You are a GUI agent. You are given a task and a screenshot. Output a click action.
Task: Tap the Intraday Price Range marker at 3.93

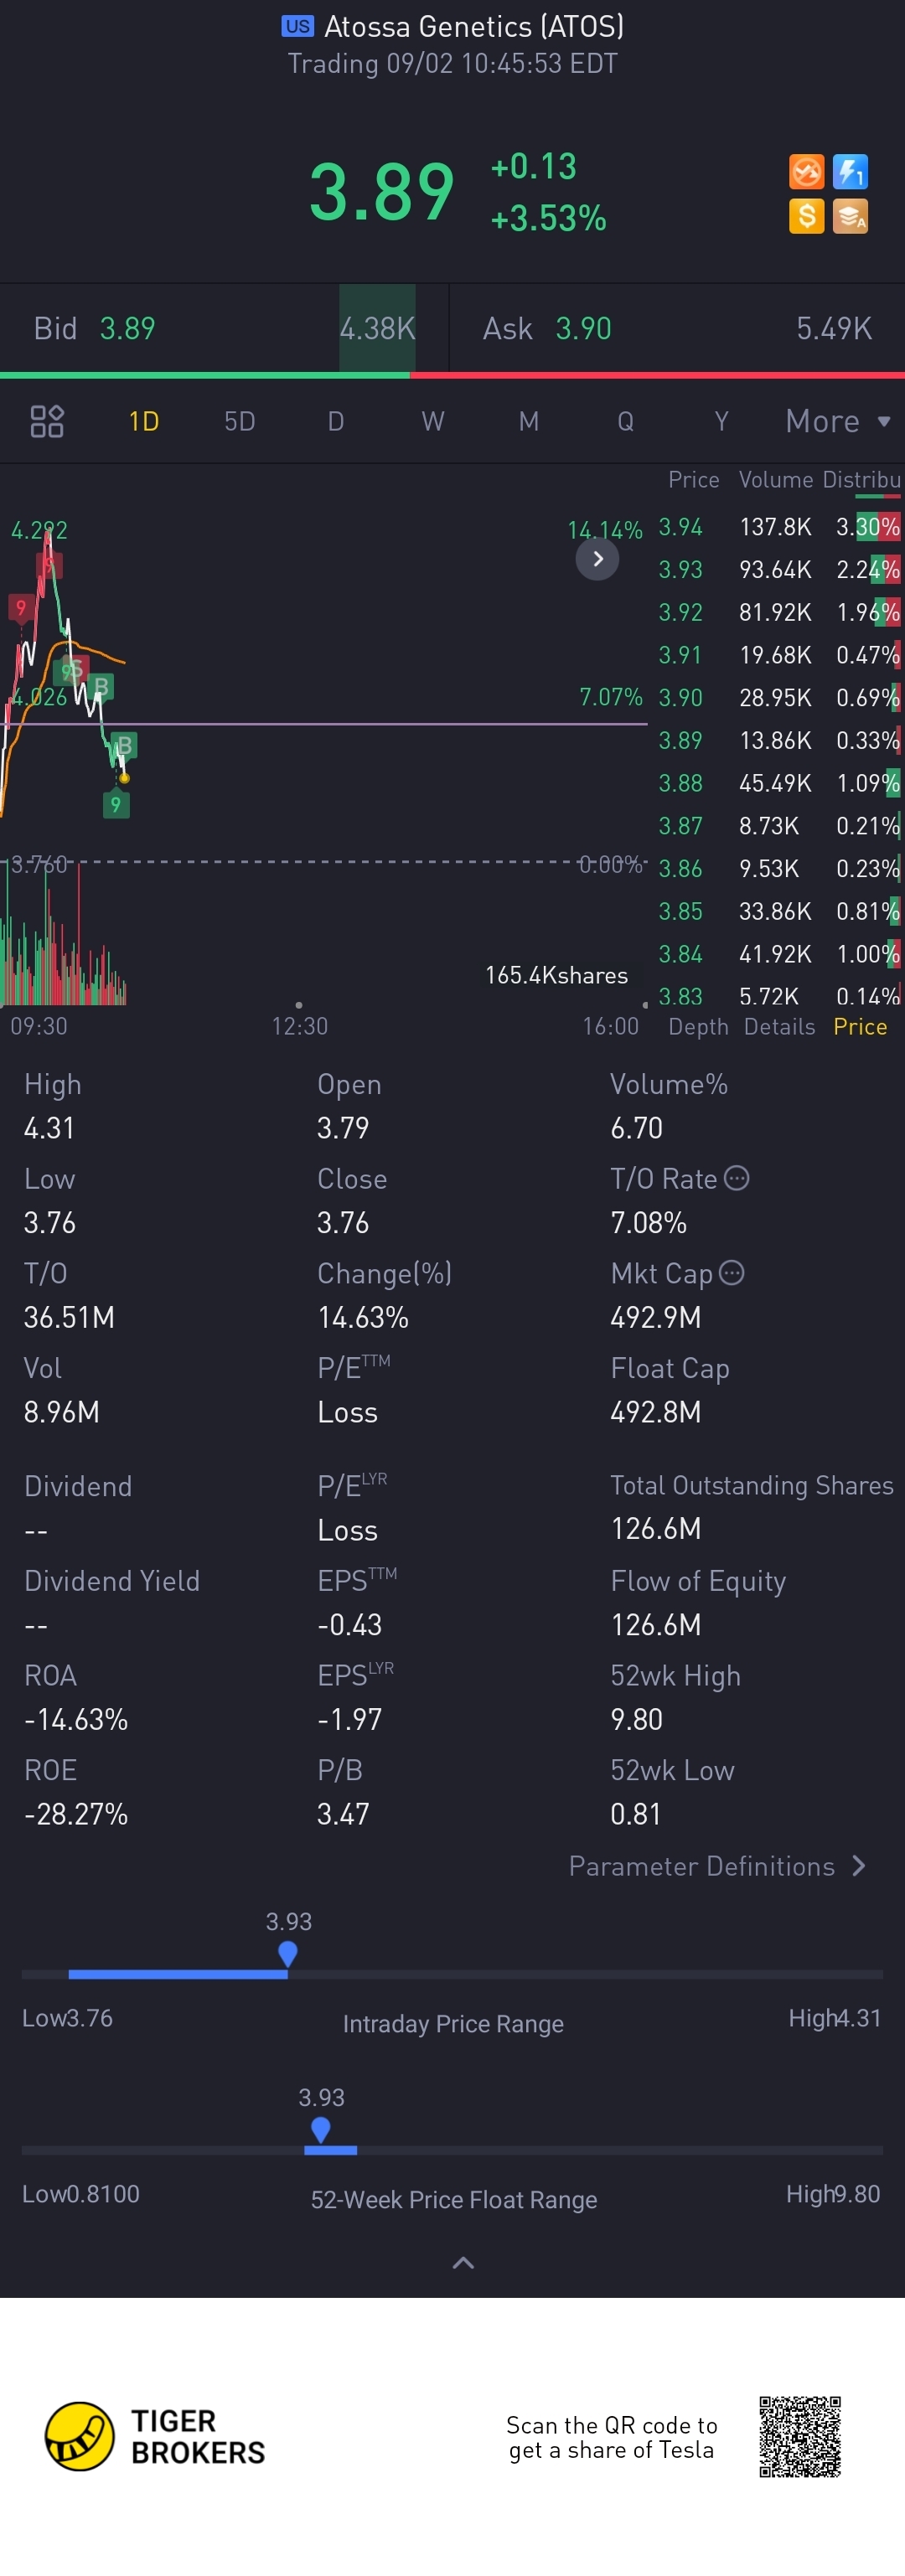pyautogui.click(x=288, y=1953)
